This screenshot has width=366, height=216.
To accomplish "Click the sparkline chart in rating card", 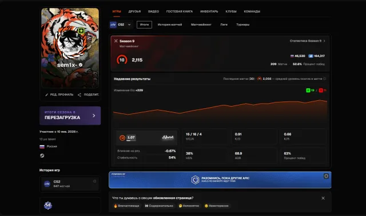I will (x=168, y=137).
